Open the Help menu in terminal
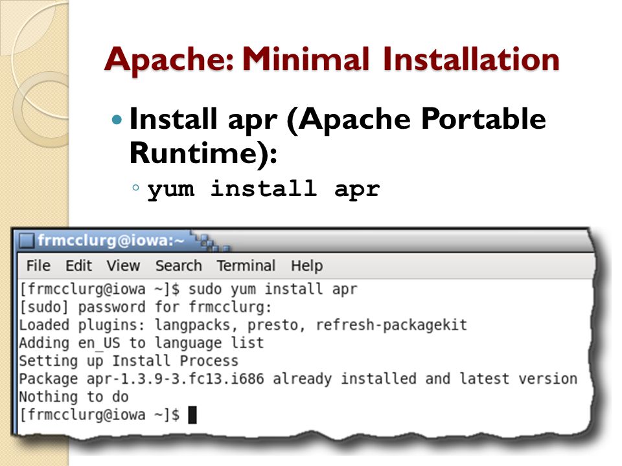Viewport: 622px width, 466px height. pos(306,266)
